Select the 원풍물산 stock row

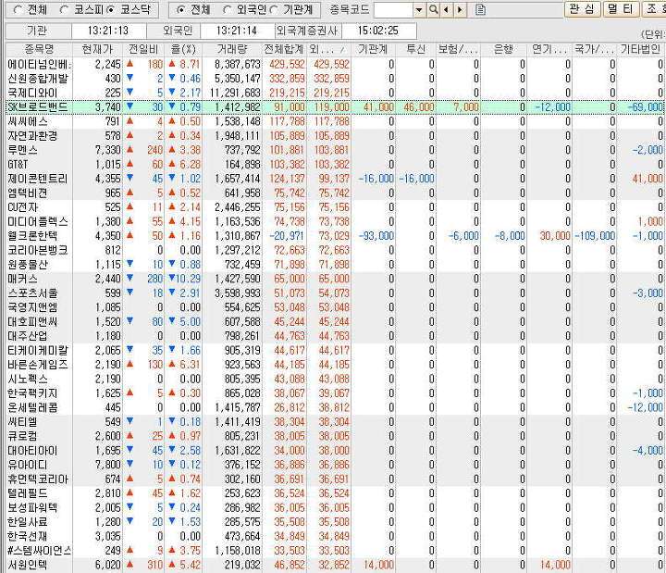(336, 265)
